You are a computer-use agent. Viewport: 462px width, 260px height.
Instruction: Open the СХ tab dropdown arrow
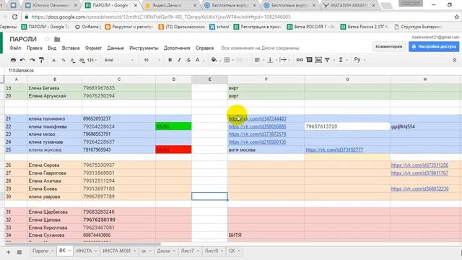click(239, 251)
